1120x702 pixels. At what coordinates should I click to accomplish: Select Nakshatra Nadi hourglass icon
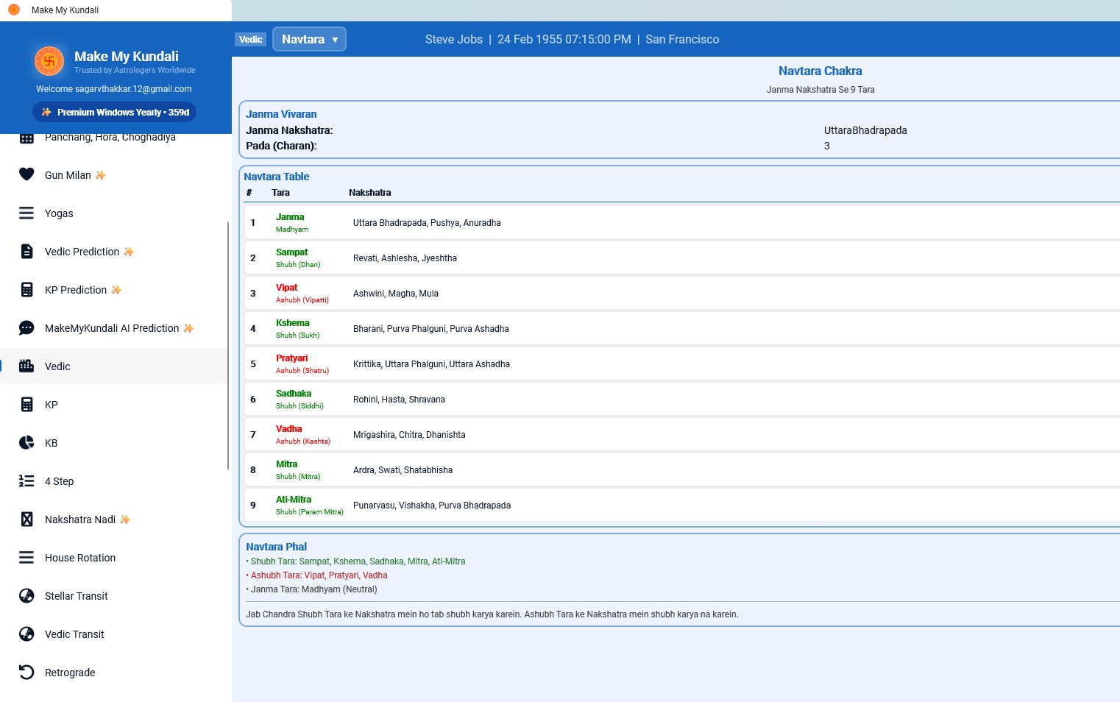coord(26,519)
